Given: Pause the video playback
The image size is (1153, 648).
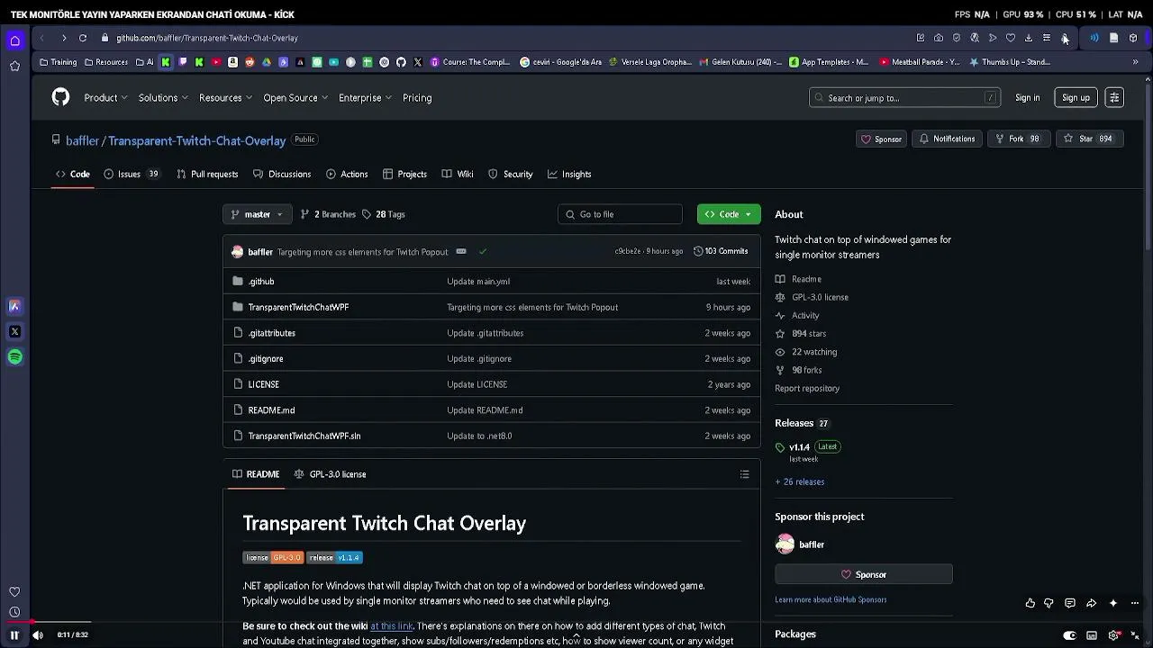Looking at the screenshot, I should (14, 635).
